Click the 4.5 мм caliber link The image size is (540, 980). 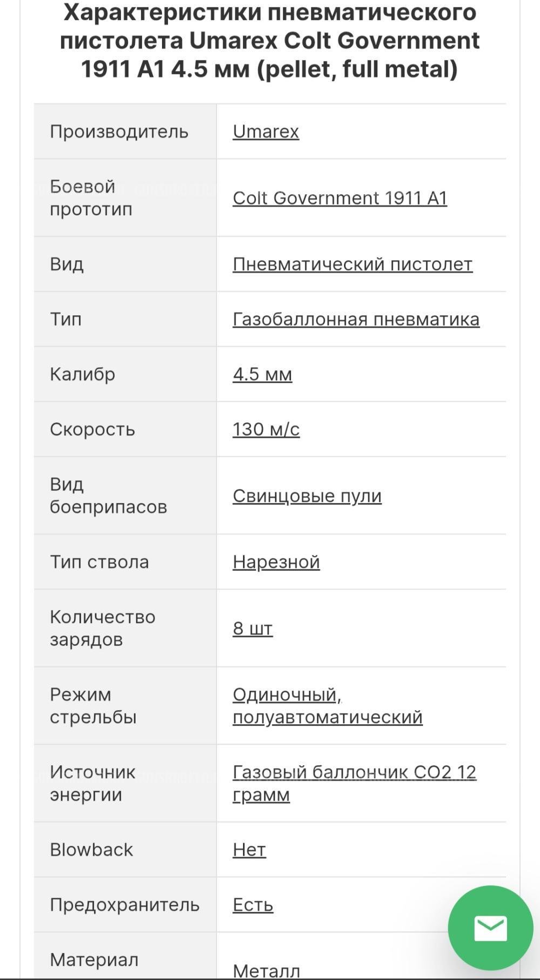[262, 374]
